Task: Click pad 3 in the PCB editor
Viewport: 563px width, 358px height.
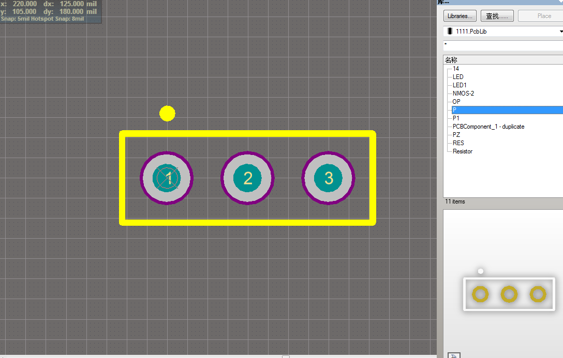Action: tap(328, 178)
